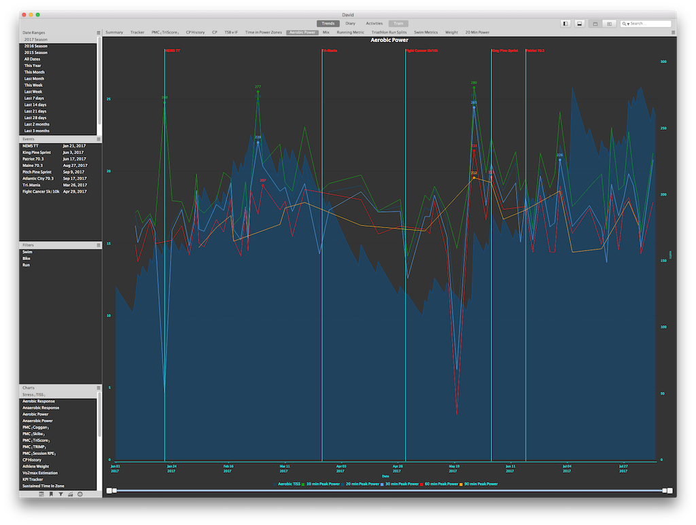Toggle the bottom panel view icon
This screenshot has height=525, width=696.
579,24
